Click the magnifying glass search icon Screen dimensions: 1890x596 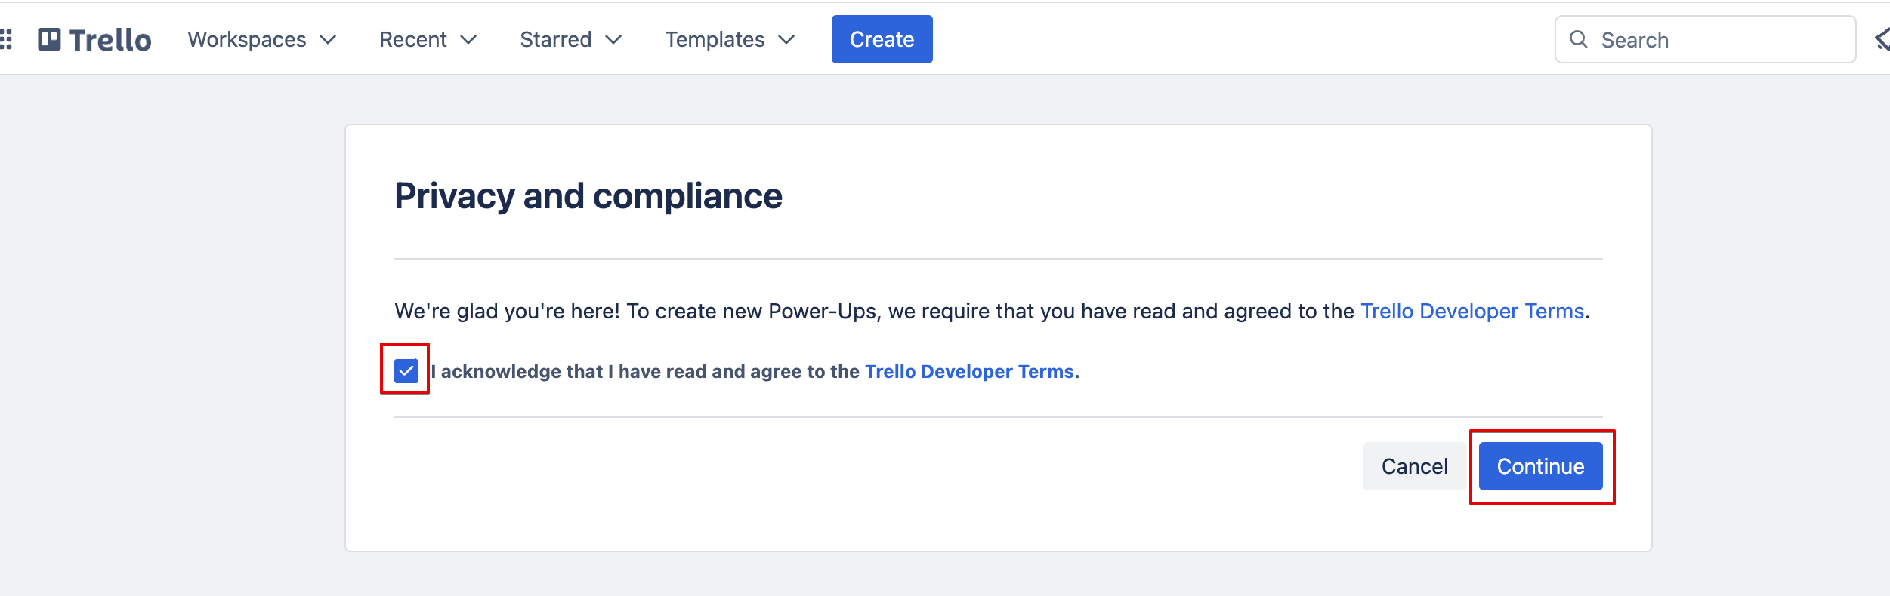(1578, 39)
